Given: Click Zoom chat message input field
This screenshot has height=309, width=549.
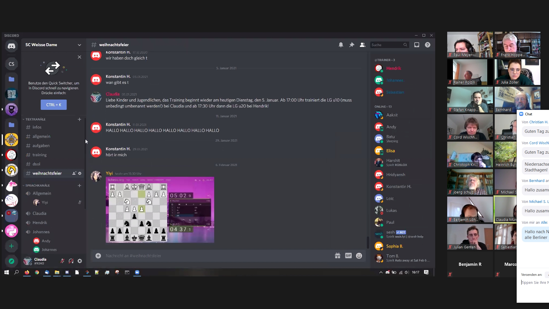Looking at the screenshot, I should (535, 282).
